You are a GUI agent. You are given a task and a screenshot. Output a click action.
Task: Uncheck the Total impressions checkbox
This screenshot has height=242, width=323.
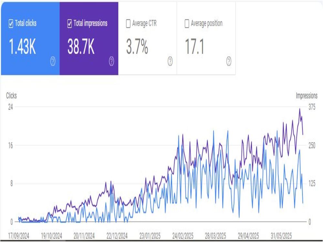coord(70,24)
